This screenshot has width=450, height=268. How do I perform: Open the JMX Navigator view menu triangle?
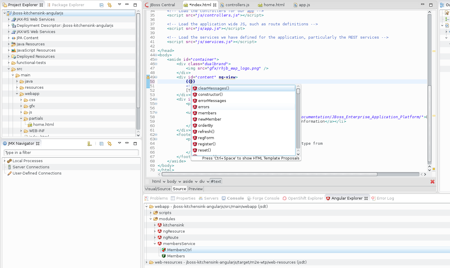coord(119,143)
